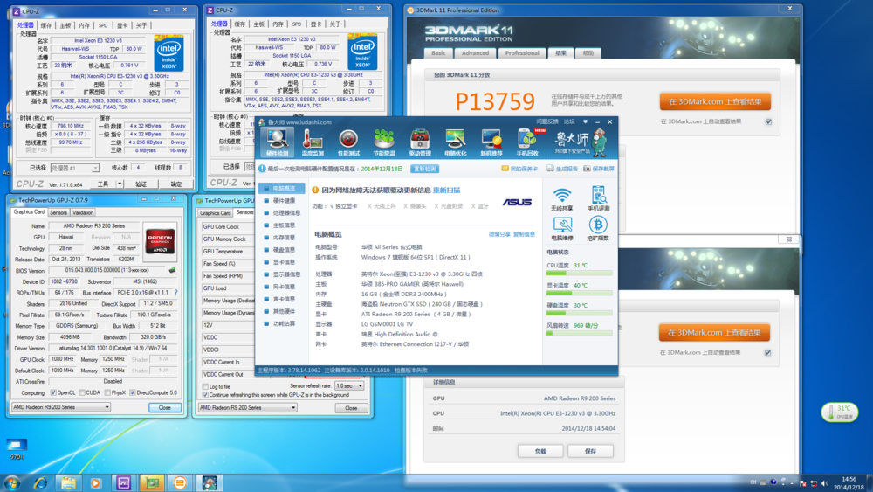Open 新机推荐 new PC recommendation icon
The height and width of the screenshot is (492, 873).
coord(491,142)
